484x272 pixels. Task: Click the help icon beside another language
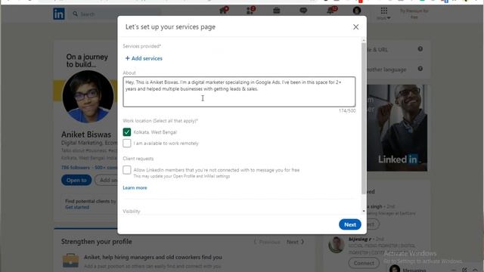tap(420, 69)
